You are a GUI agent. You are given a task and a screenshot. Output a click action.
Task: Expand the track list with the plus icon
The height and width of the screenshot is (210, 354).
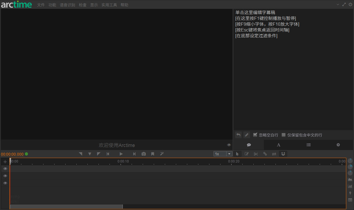click(x=5, y=162)
